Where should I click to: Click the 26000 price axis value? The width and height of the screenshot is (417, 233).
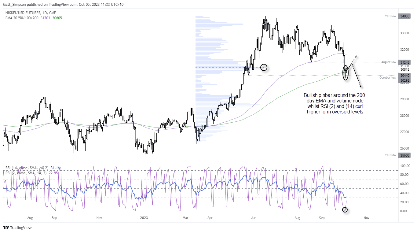[405, 149]
